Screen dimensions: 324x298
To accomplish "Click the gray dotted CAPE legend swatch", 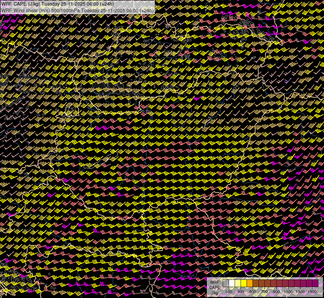I will (226, 283).
